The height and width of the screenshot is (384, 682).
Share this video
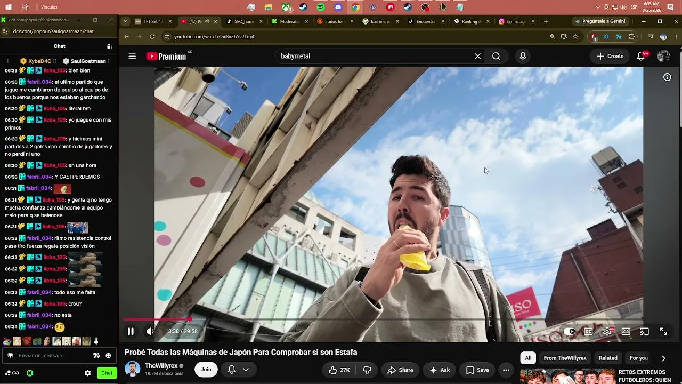pyautogui.click(x=400, y=370)
